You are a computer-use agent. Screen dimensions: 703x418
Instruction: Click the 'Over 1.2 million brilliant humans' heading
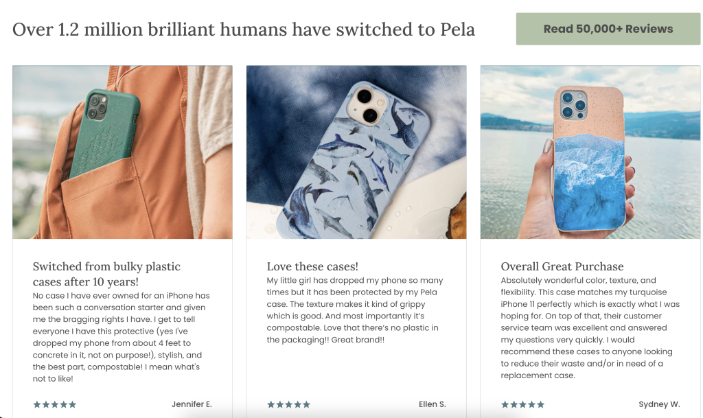coord(244,30)
